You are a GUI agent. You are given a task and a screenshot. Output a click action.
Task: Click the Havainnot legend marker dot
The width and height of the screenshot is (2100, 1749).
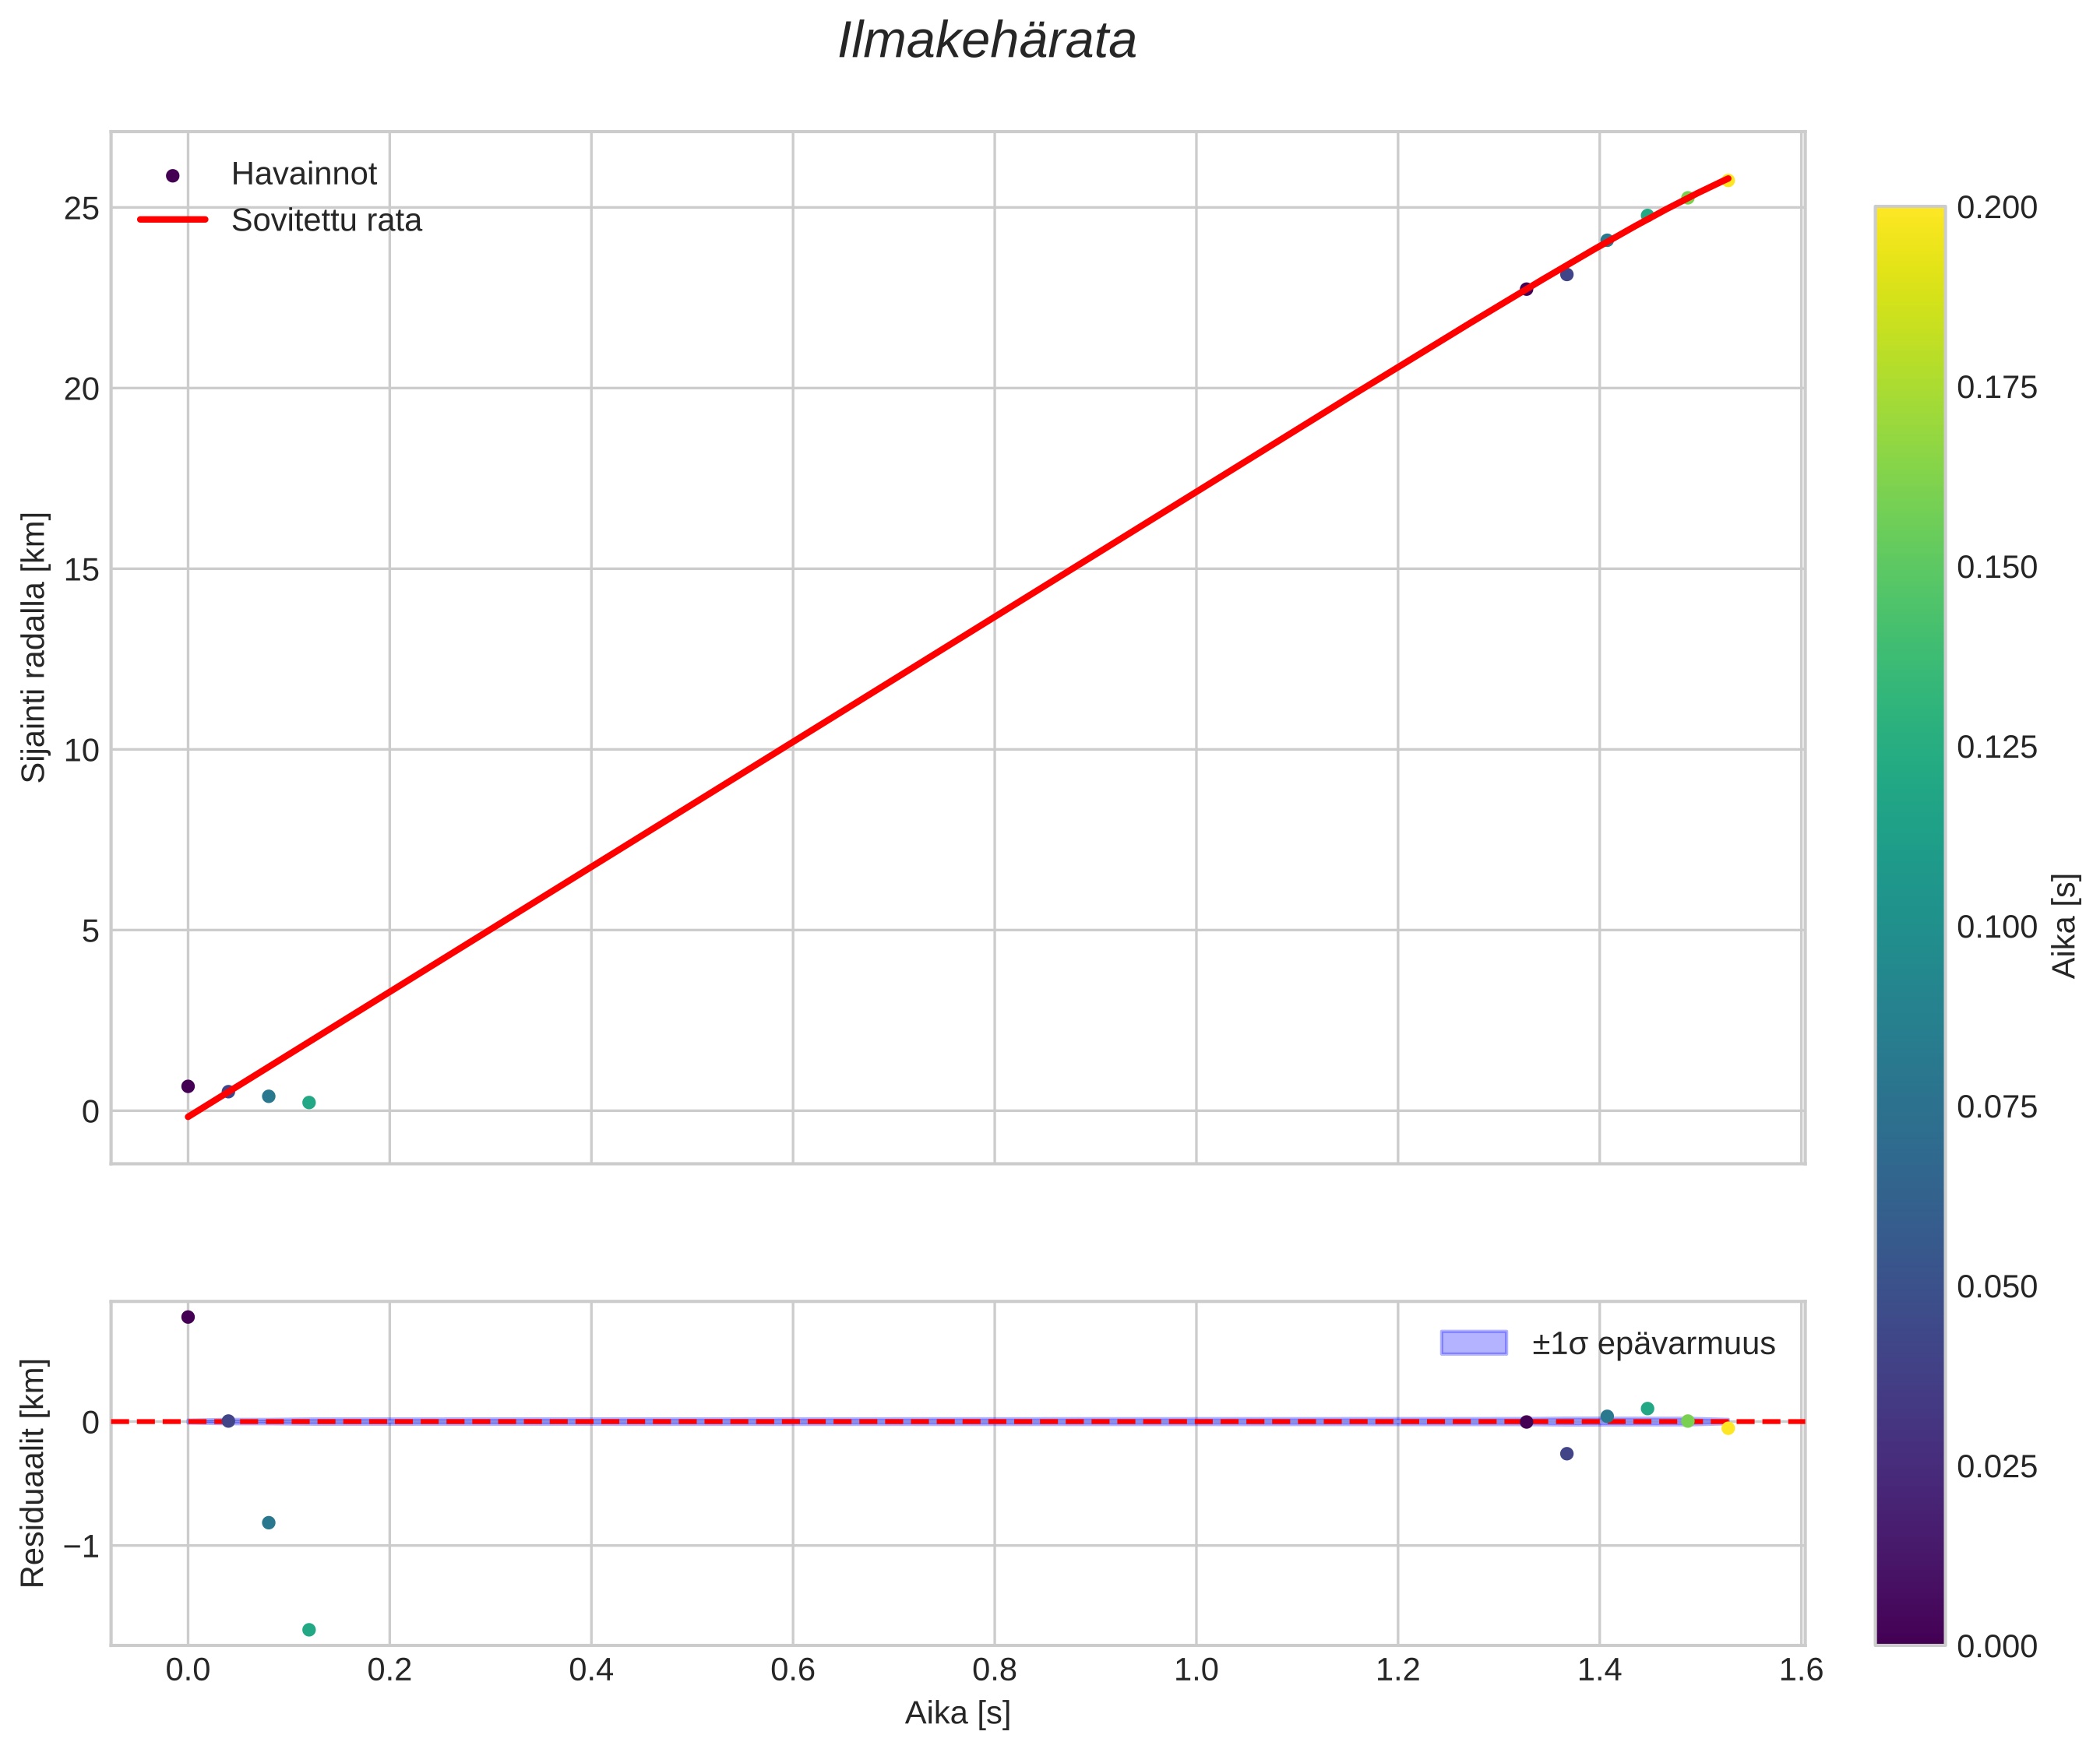172,176
